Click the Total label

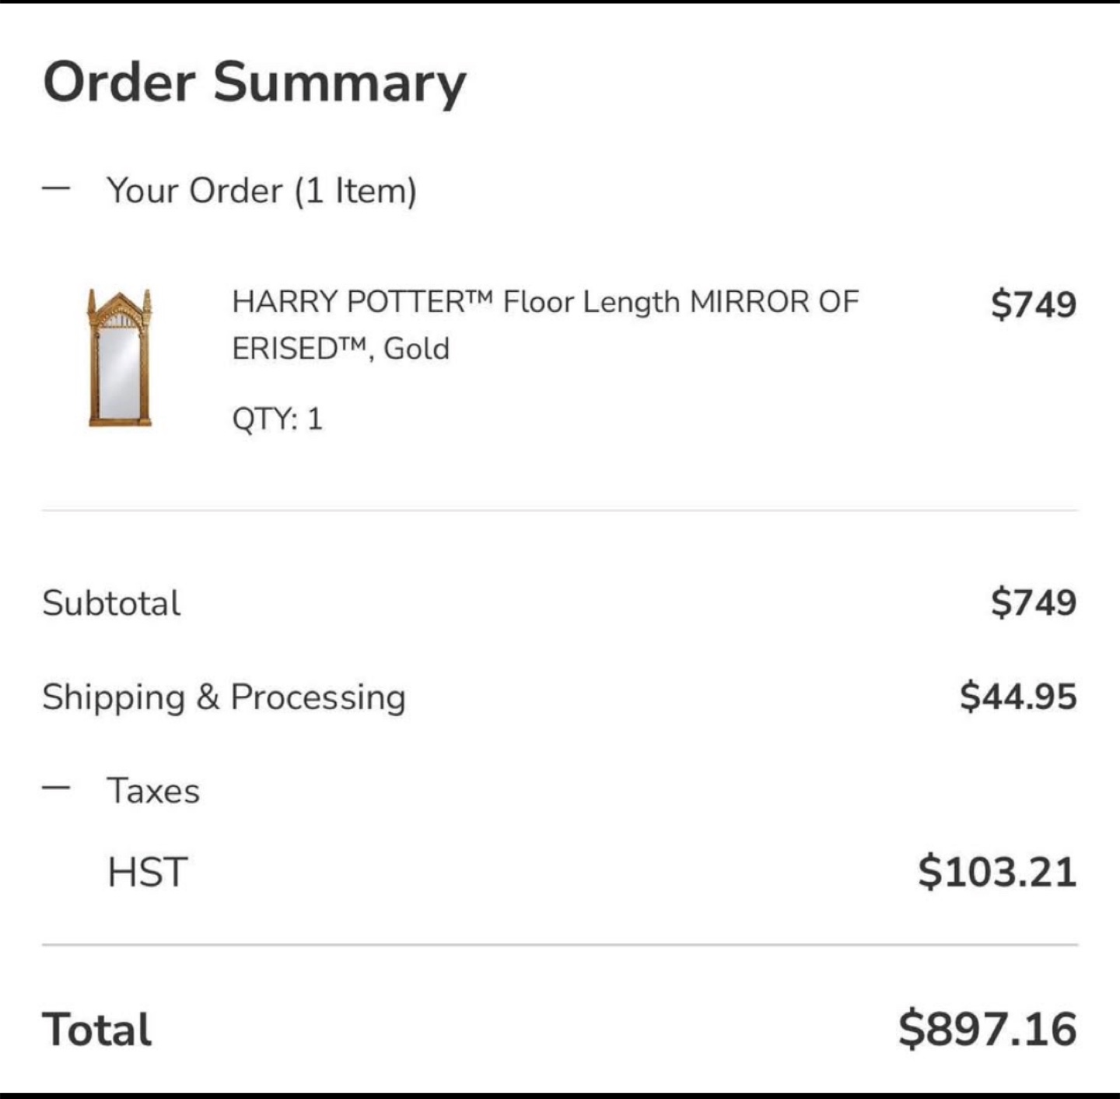point(97,1030)
